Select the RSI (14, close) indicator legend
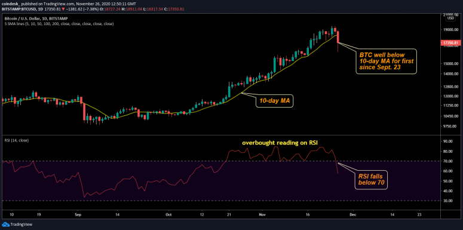 (x=17, y=141)
